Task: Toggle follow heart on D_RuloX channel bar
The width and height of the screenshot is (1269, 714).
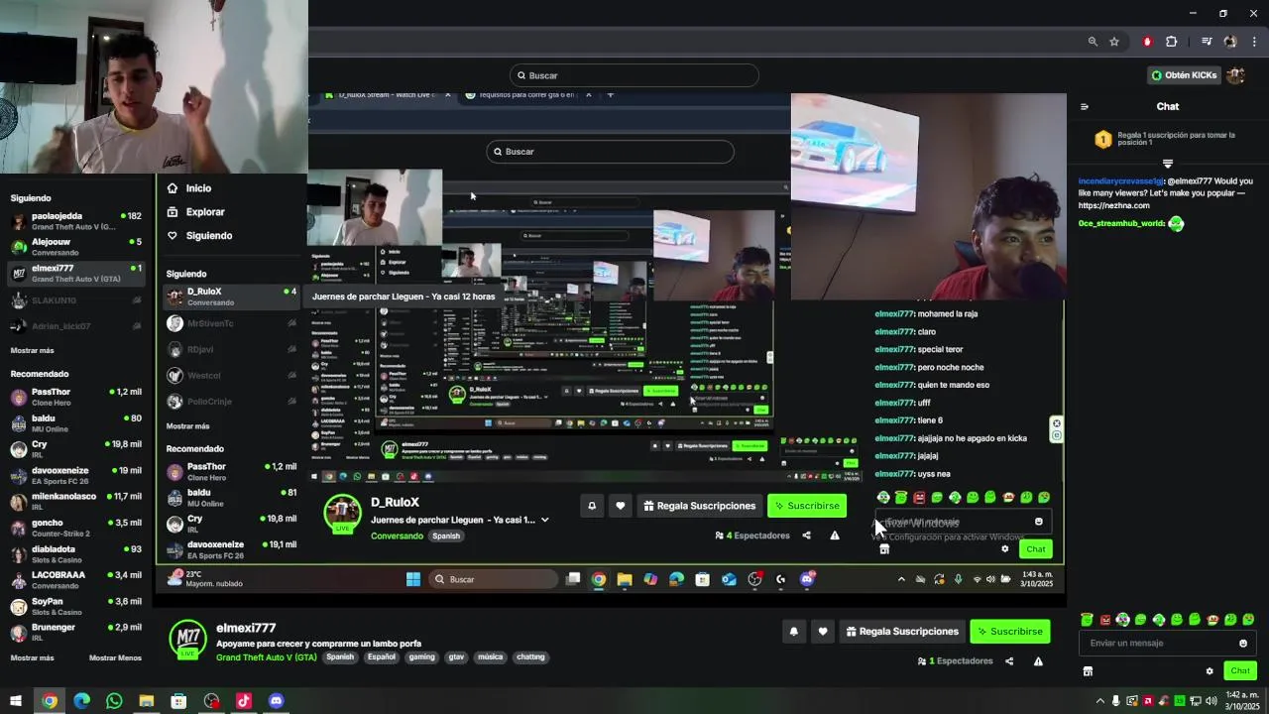Action: click(621, 506)
